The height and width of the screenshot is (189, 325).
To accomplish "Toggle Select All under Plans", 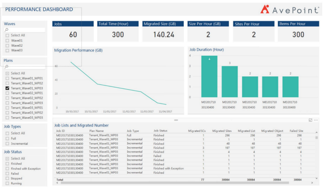I will tap(7, 73).
